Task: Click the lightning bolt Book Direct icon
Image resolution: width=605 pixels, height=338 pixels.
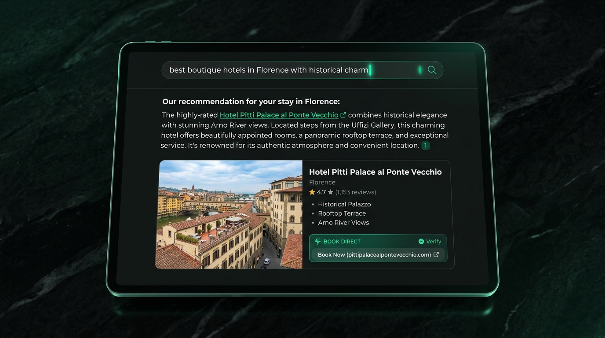Action: click(317, 241)
